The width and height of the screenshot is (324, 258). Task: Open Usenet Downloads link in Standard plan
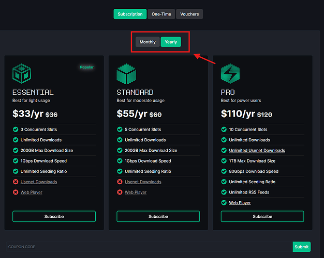pos(143,182)
